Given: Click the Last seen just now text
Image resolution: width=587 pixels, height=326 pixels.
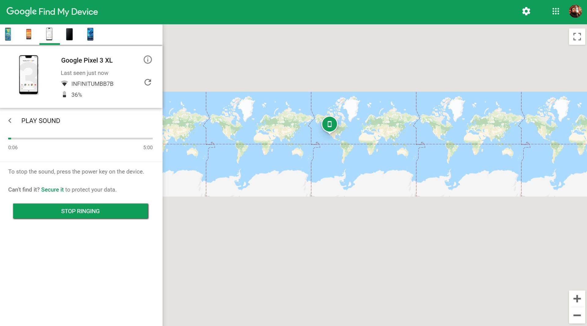Looking at the screenshot, I should tap(84, 73).
